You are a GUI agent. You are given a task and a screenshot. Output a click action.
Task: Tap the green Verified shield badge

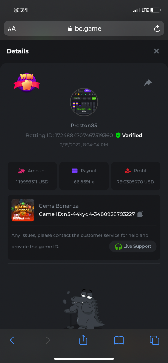click(118, 135)
